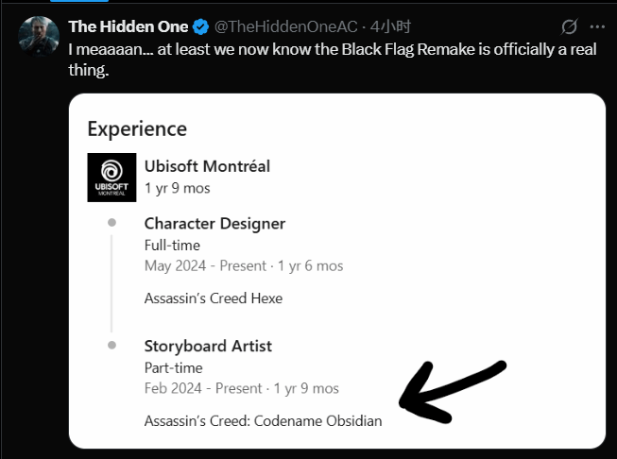Screen dimensions: 617x459
Task: Click the Codename Obsidian project text
Action: coord(263,420)
